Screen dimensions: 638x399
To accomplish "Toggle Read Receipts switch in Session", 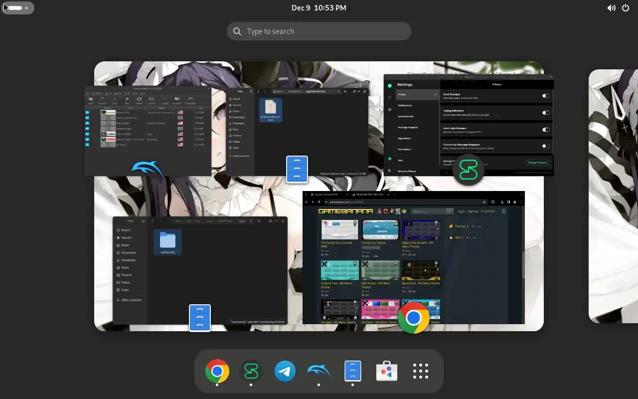I will tap(546, 96).
